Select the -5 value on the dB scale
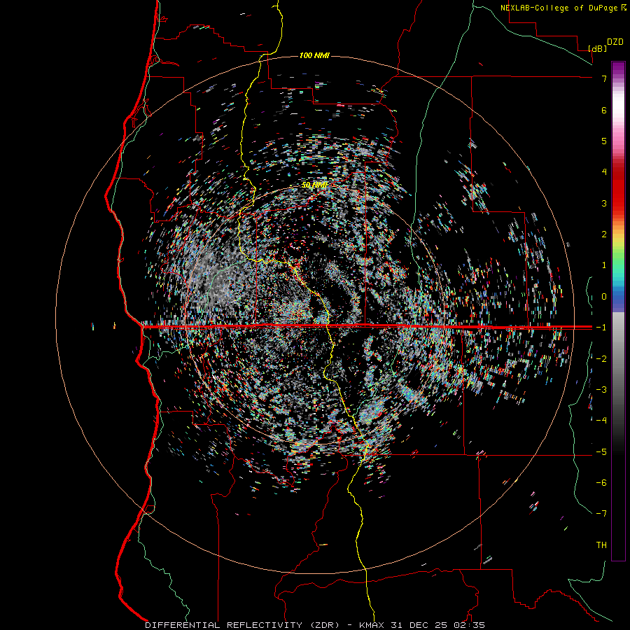630x630 pixels. [x=601, y=452]
